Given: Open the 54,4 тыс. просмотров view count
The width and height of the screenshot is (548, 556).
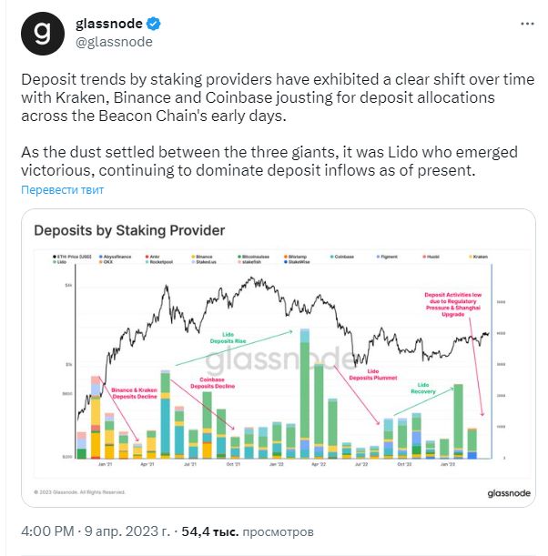Looking at the screenshot, I should [248, 531].
